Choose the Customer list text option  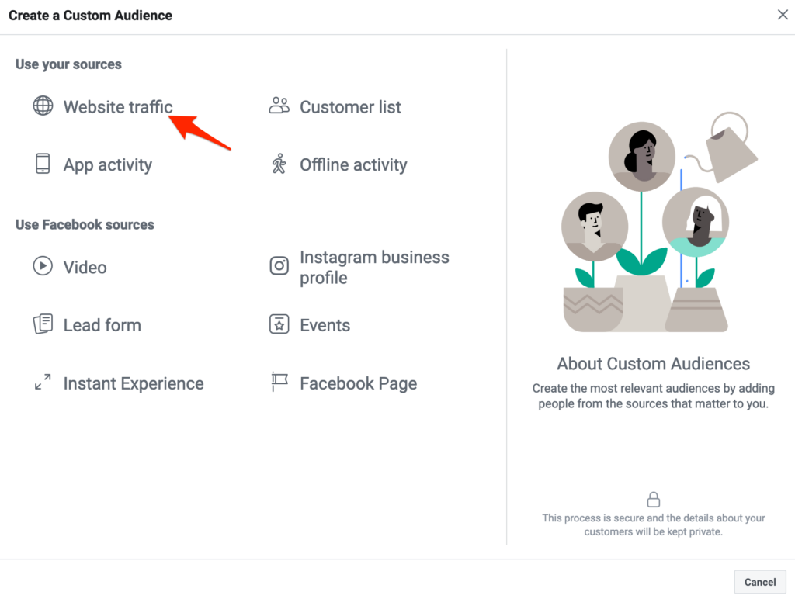coord(350,107)
